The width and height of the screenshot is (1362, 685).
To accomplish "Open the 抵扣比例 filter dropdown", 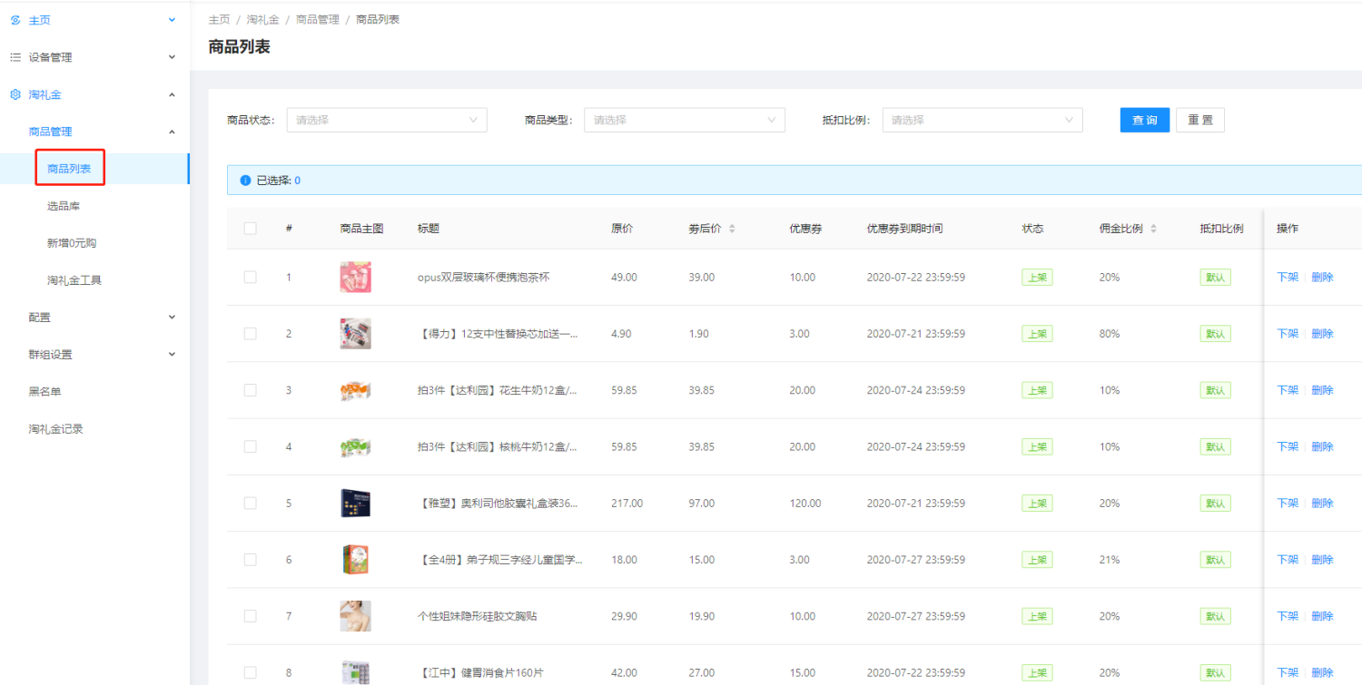I will 982,120.
